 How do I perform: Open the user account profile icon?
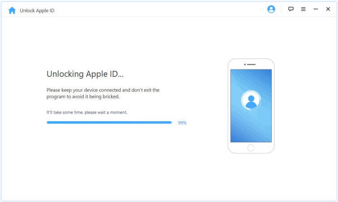click(271, 9)
